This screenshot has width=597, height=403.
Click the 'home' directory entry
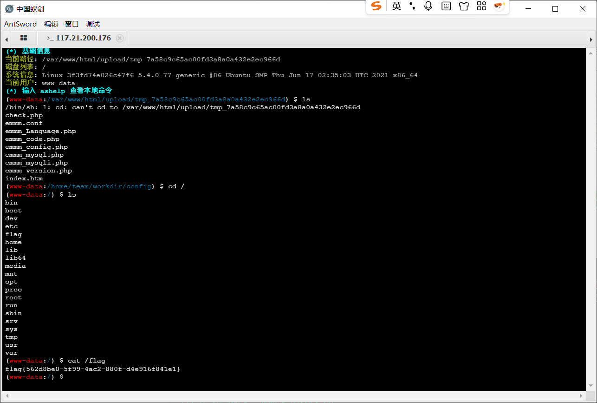pos(13,242)
